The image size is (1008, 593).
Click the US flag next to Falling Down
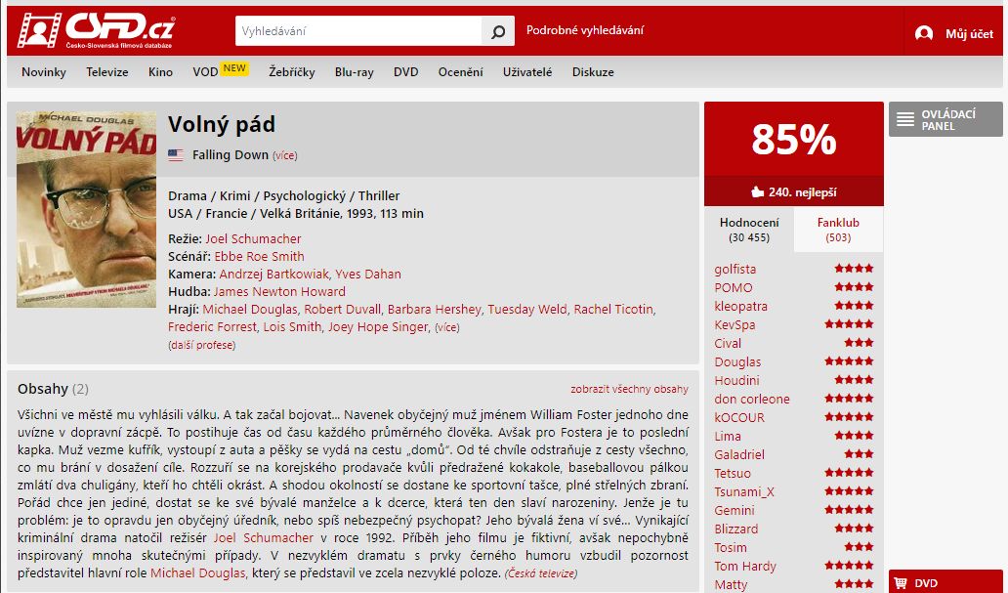176,155
